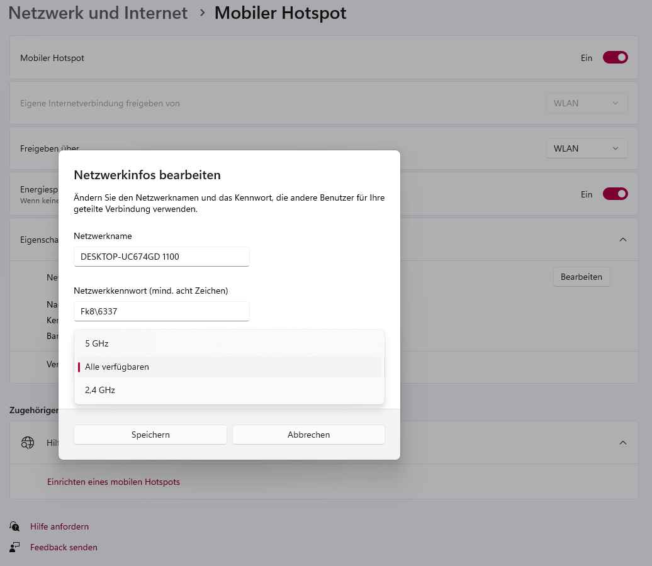Open the Hilfe anfordern link
The width and height of the screenshot is (652, 566).
[x=59, y=526]
